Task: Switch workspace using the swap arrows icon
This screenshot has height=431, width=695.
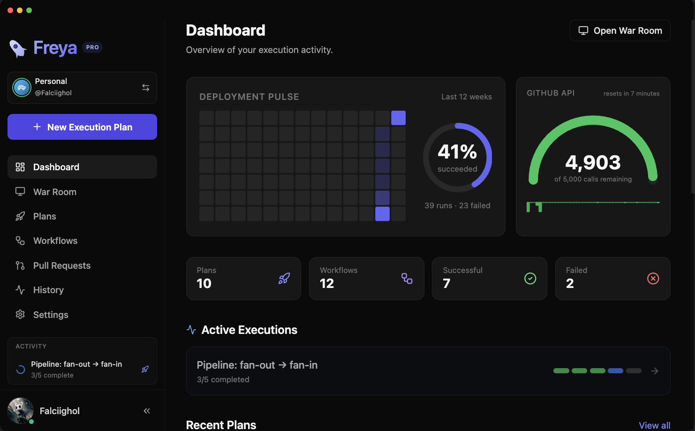Action: pyautogui.click(x=146, y=88)
